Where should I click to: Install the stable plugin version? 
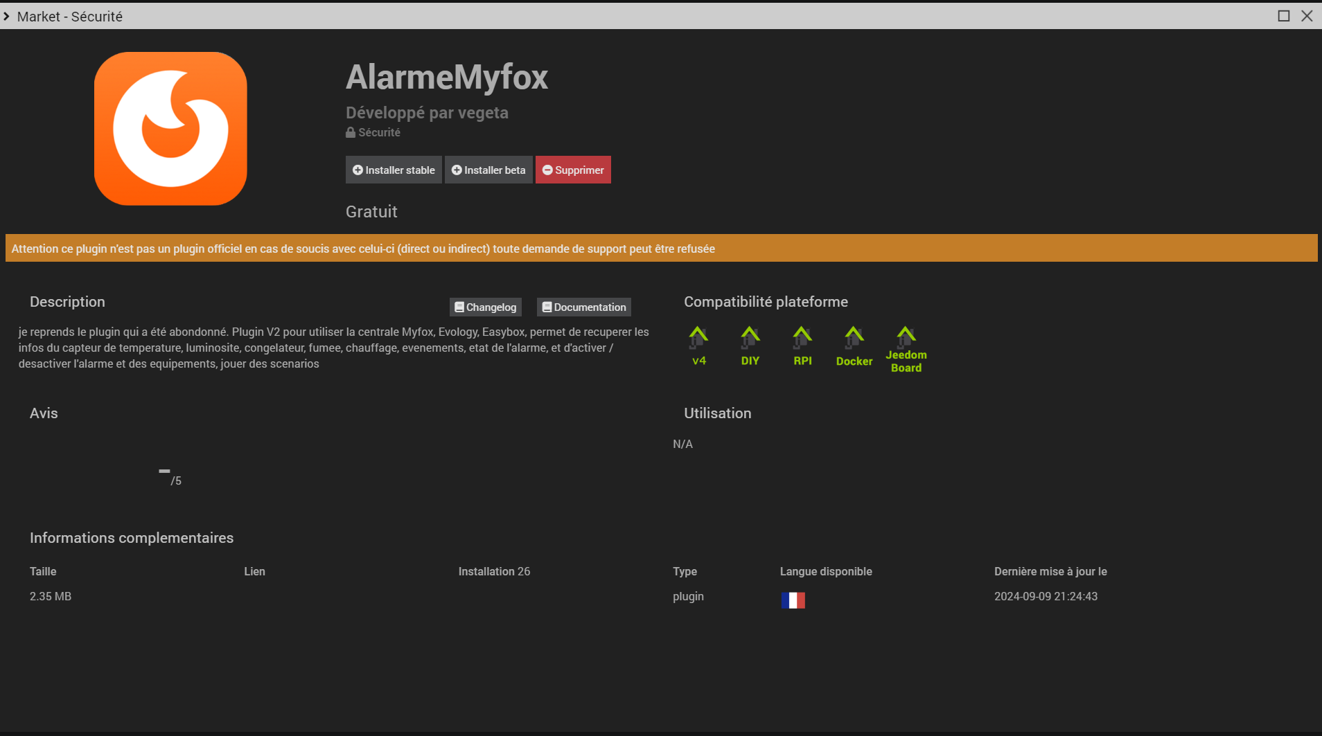tap(394, 170)
